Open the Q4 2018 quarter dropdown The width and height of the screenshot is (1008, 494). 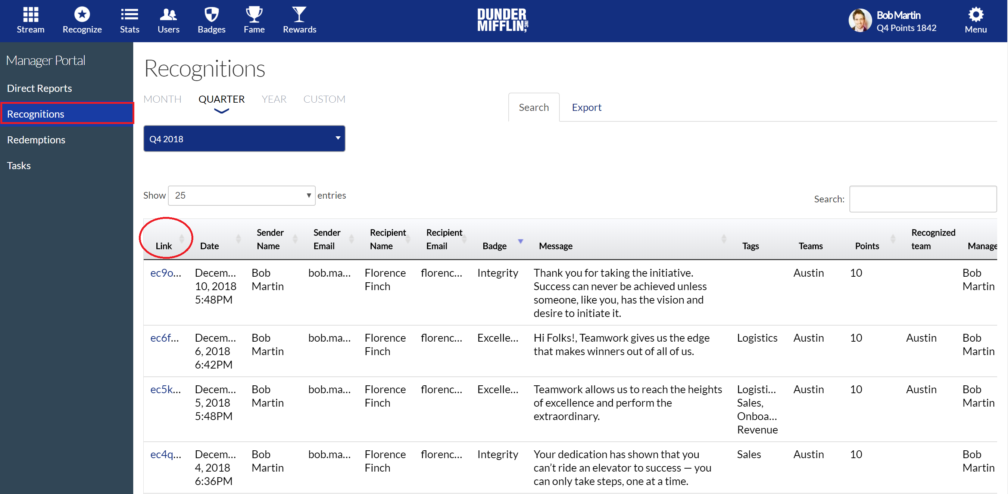coord(244,139)
